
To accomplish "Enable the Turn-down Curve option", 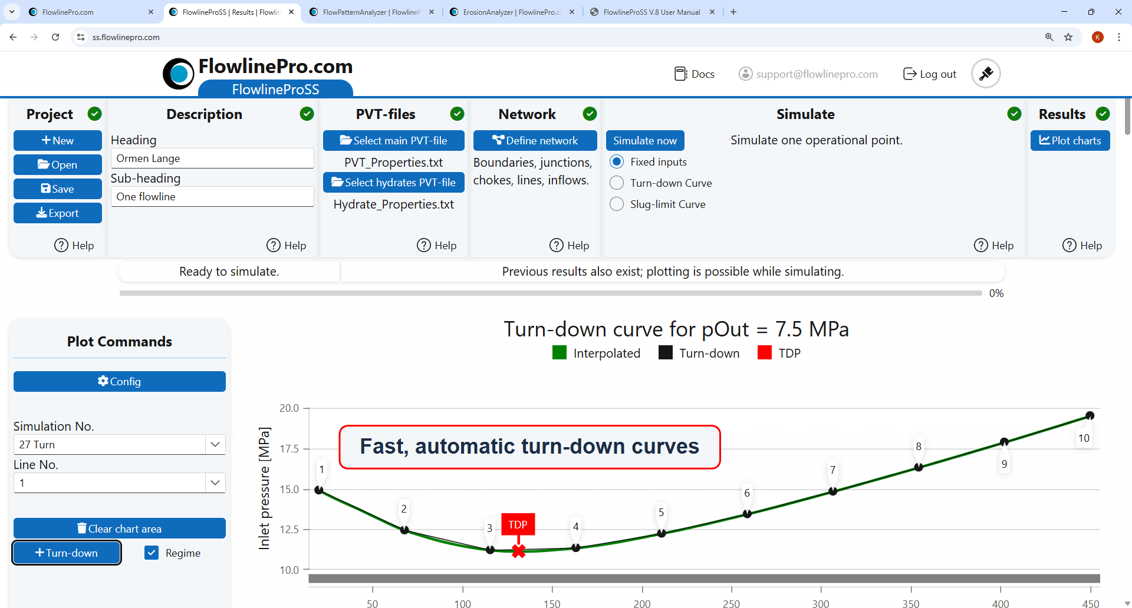I will 617,183.
